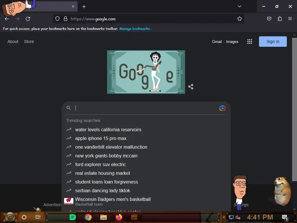This screenshot has height=223, width=297.
Task: Open the notification center icon
Action: click(x=285, y=217)
